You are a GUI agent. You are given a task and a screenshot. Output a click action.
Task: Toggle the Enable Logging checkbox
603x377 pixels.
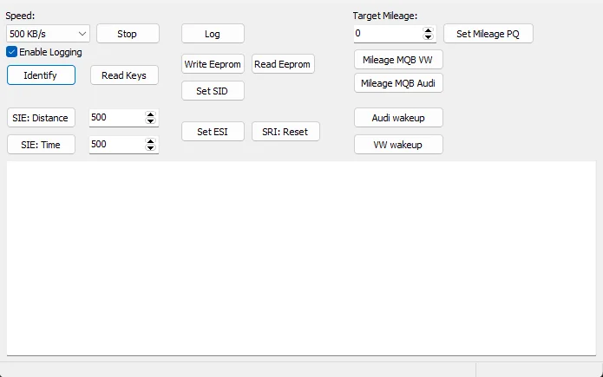point(12,52)
